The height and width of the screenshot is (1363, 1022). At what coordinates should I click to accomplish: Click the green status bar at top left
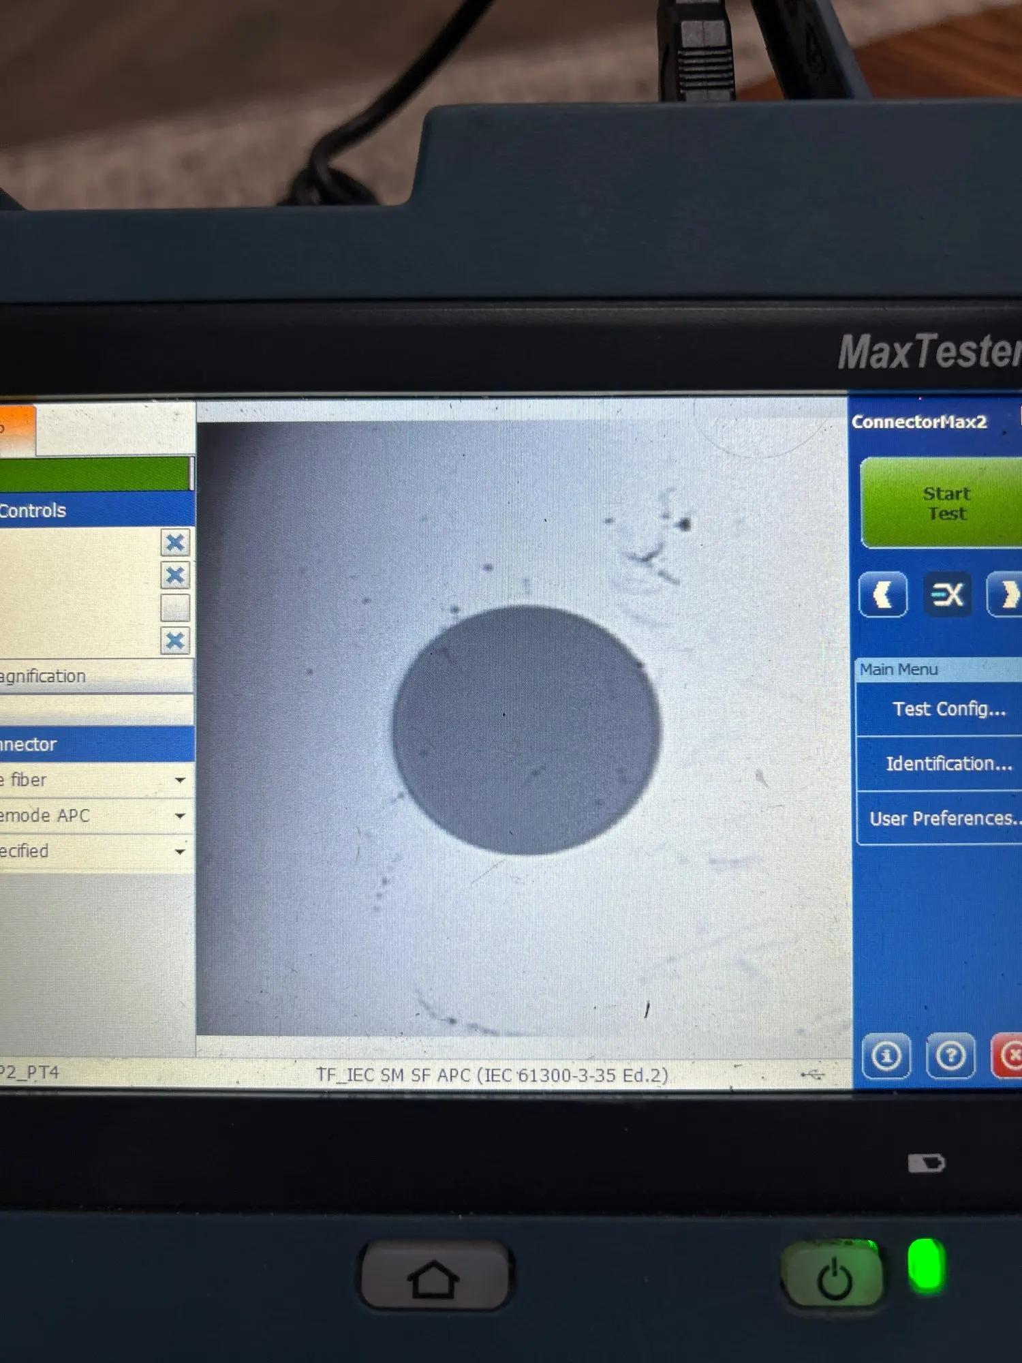(95, 474)
